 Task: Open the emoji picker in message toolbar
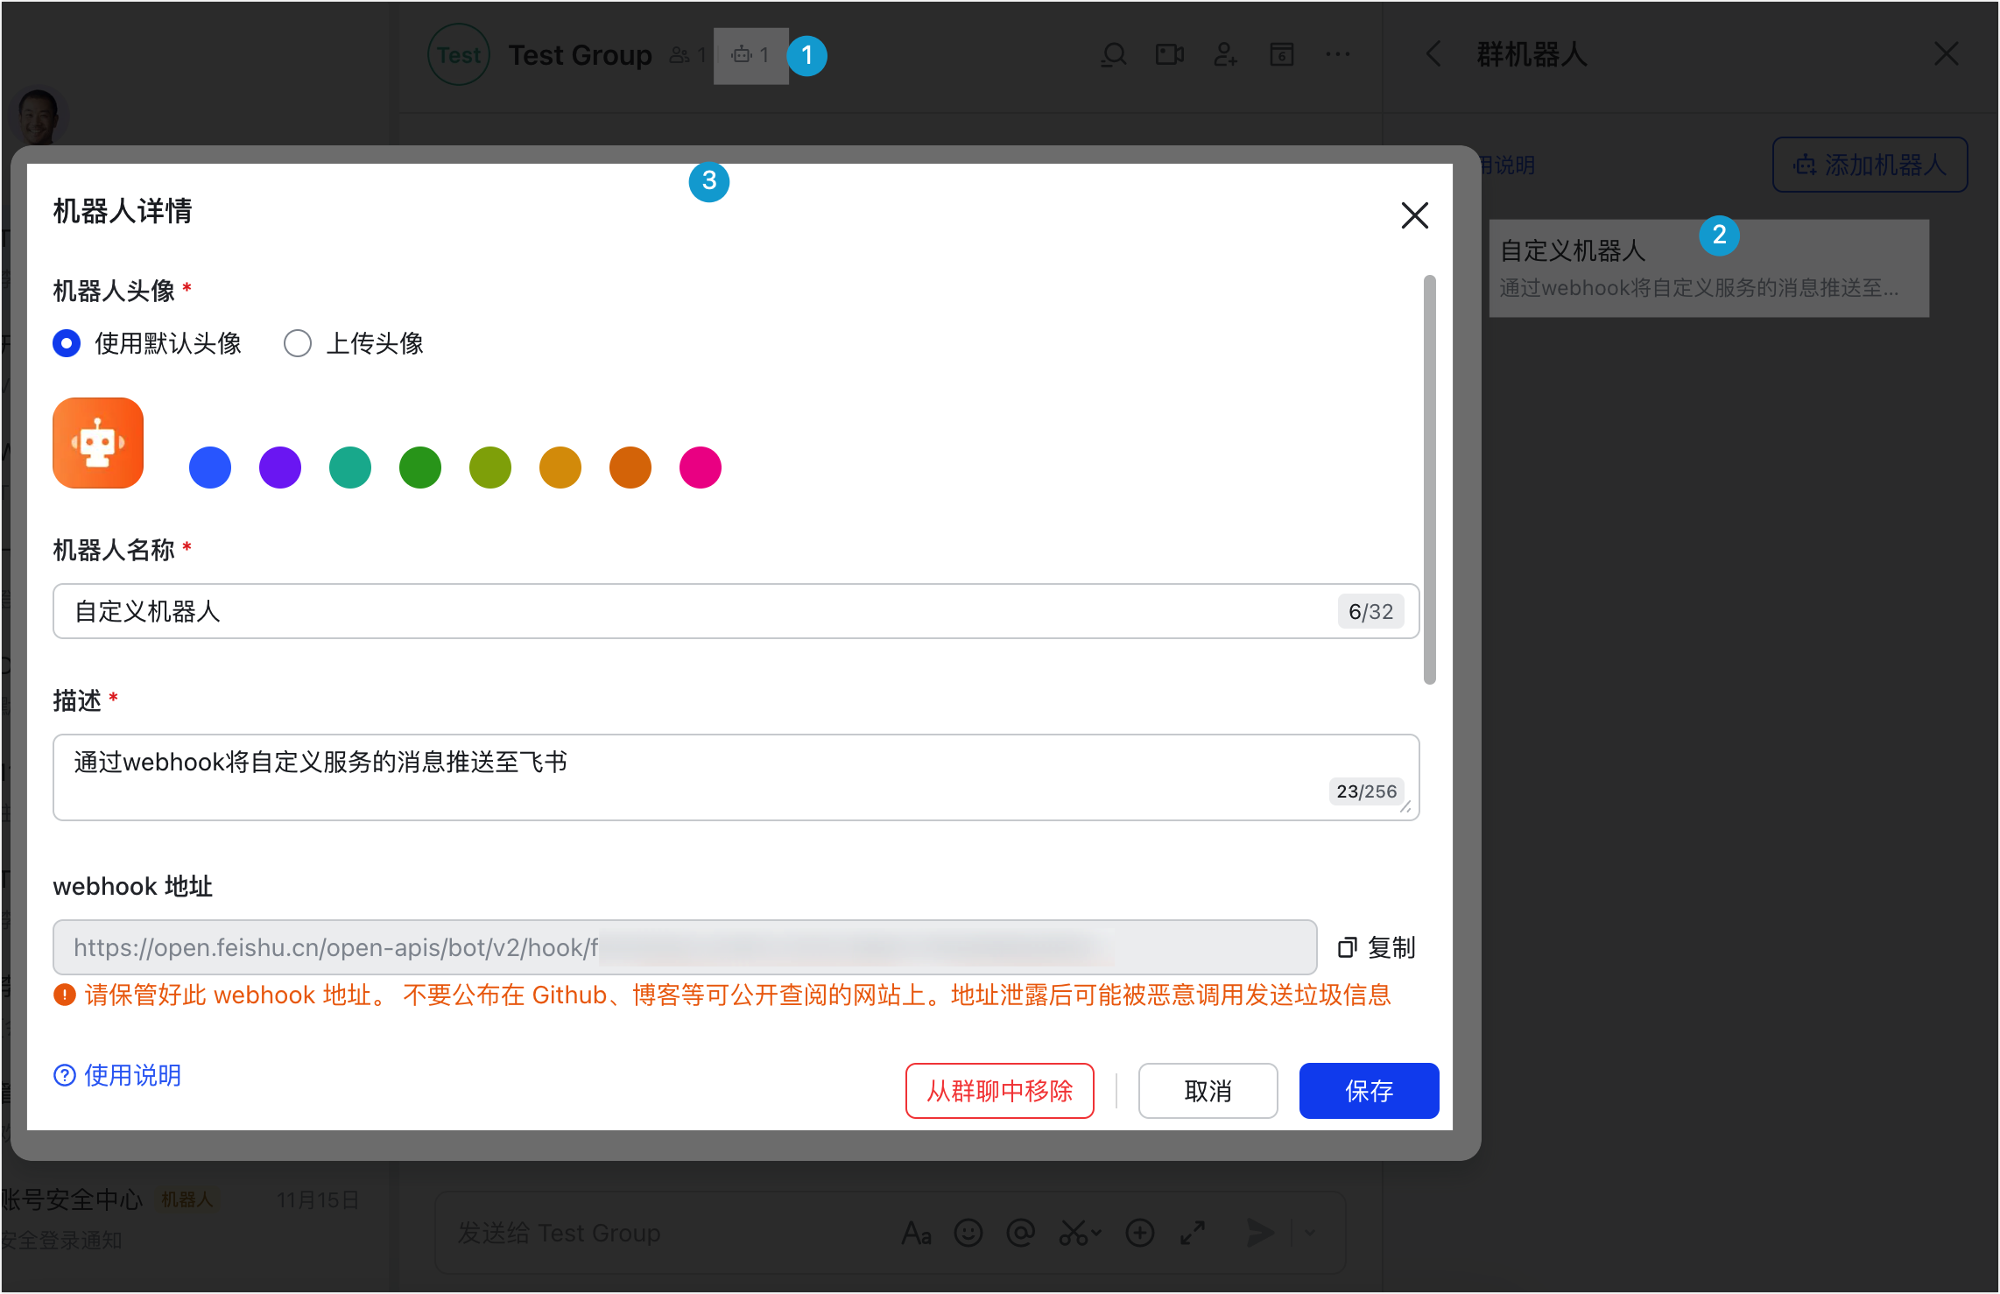(x=968, y=1234)
